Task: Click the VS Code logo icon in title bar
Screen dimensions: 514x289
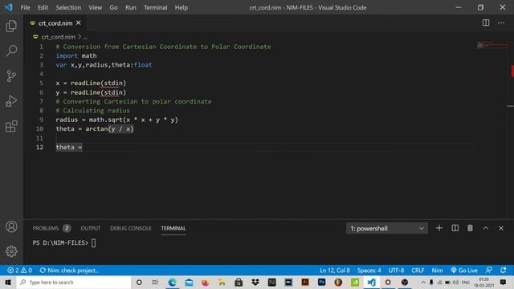Action: click(x=9, y=7)
